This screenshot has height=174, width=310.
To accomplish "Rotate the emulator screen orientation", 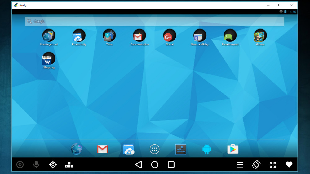I will pyautogui.click(x=256, y=164).
